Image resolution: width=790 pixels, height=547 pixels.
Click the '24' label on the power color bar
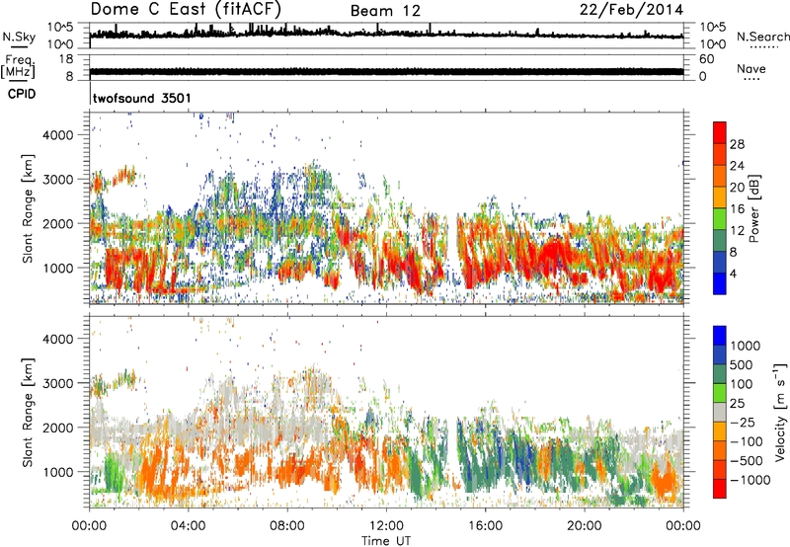[x=737, y=166]
